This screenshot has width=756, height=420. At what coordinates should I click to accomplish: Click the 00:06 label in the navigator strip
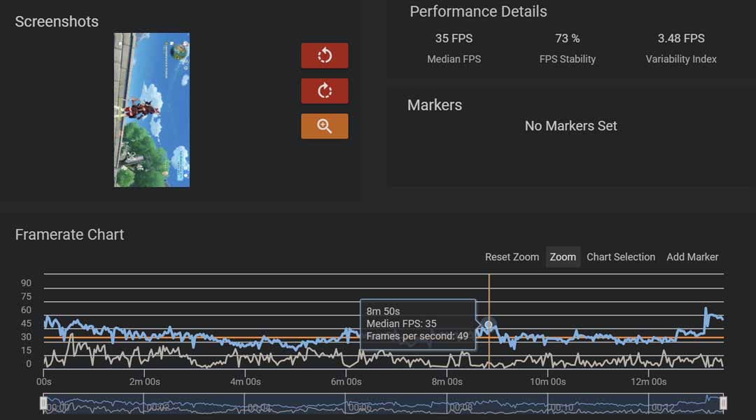[x=360, y=407]
